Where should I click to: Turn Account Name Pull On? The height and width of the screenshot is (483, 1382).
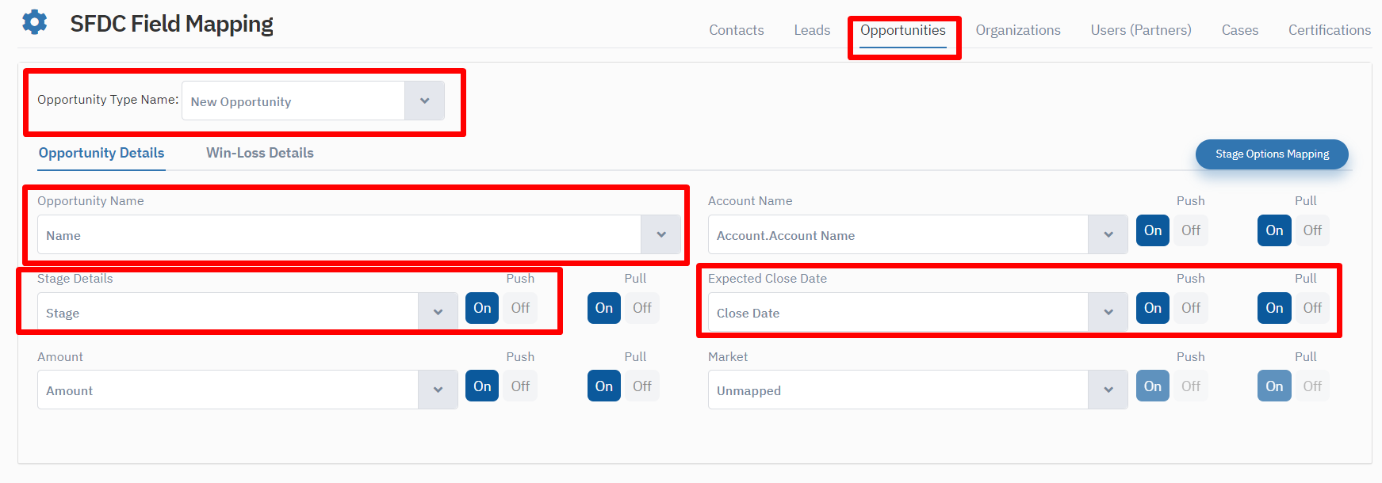click(x=1274, y=230)
